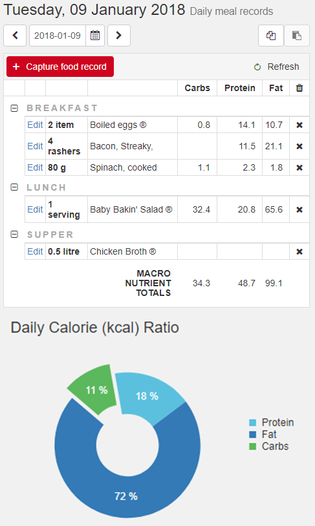Collapse the Breakfast section

click(x=14, y=108)
